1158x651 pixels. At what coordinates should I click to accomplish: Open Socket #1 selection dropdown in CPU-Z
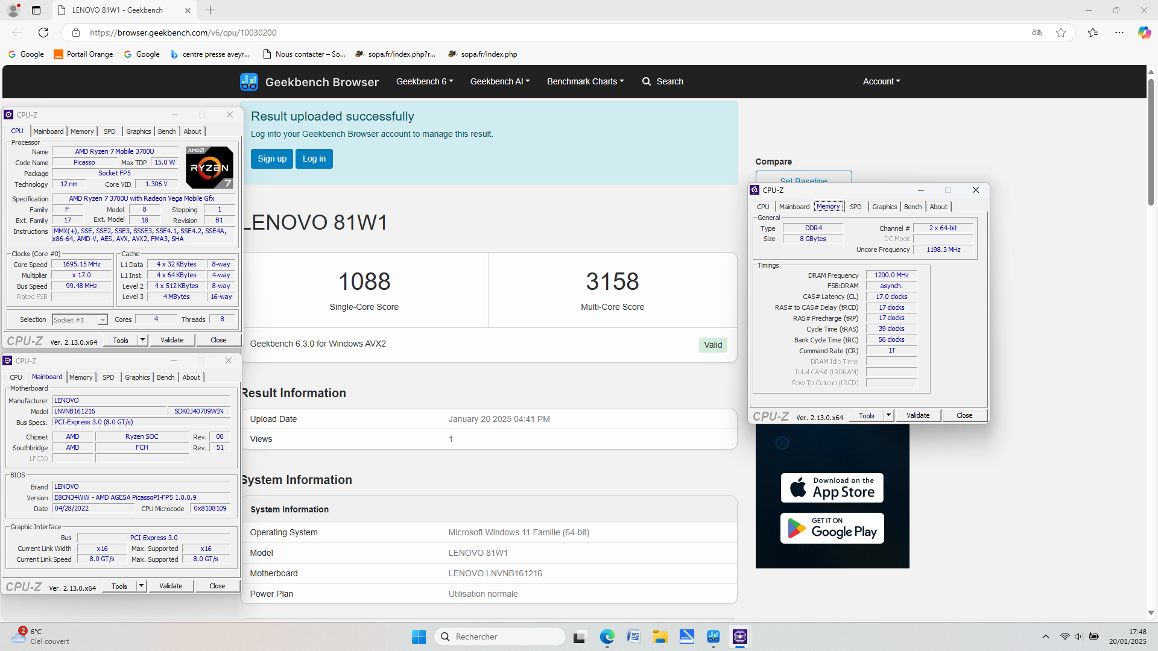[80, 320]
